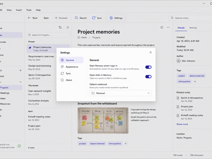
Task: Open Sync section in Settings dialog
Action: [71, 73]
